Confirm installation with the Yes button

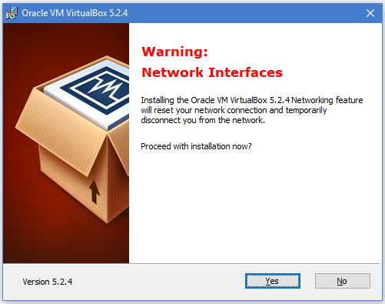(x=273, y=281)
